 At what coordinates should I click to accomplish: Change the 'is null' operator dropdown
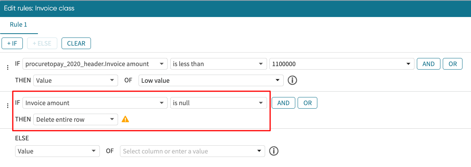click(x=218, y=103)
